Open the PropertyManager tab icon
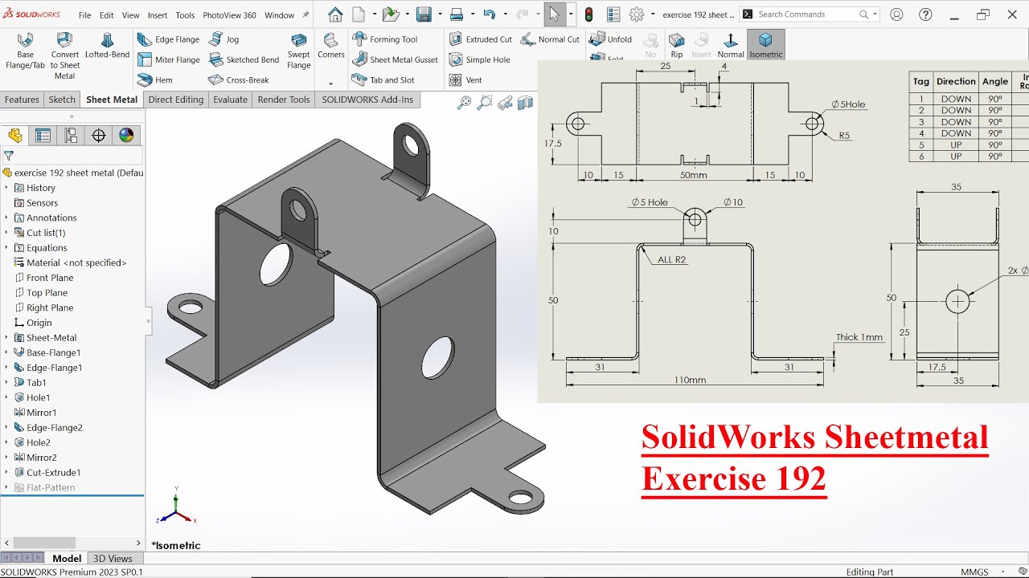Image resolution: width=1029 pixels, height=578 pixels. point(43,136)
